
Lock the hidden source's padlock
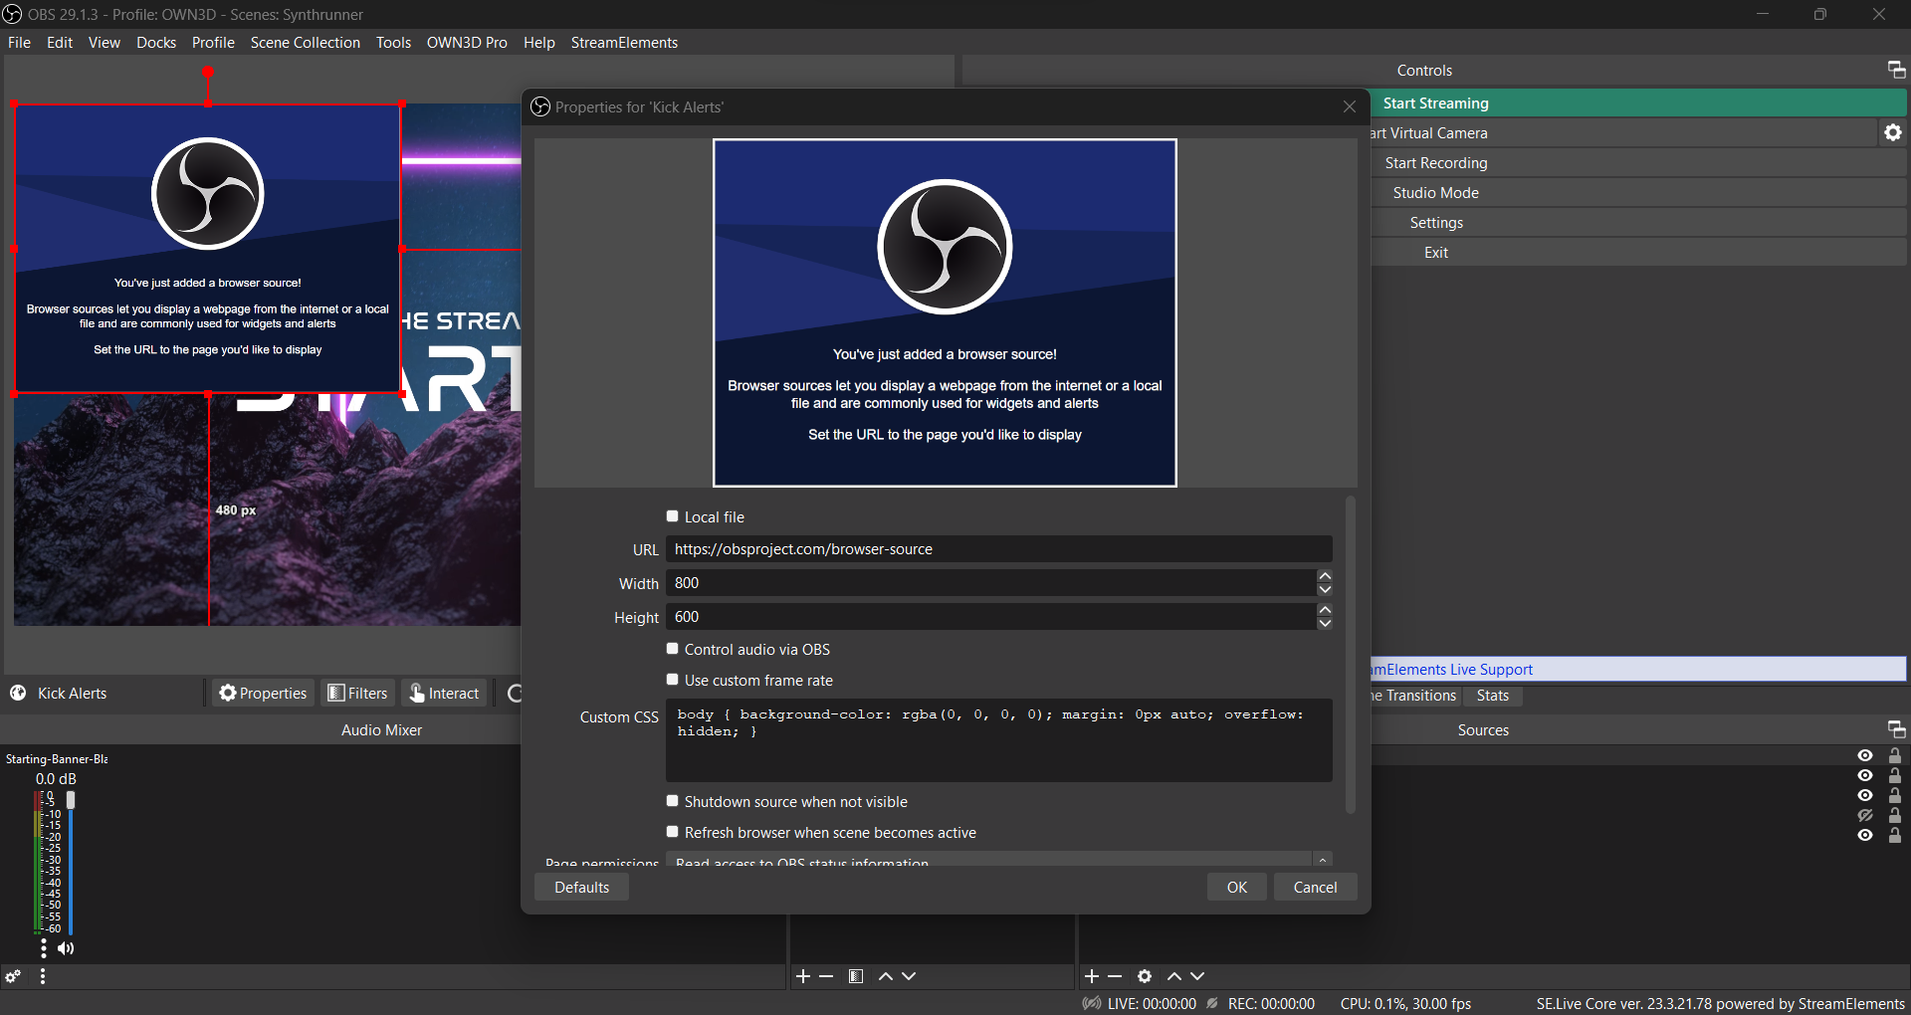click(x=1895, y=815)
